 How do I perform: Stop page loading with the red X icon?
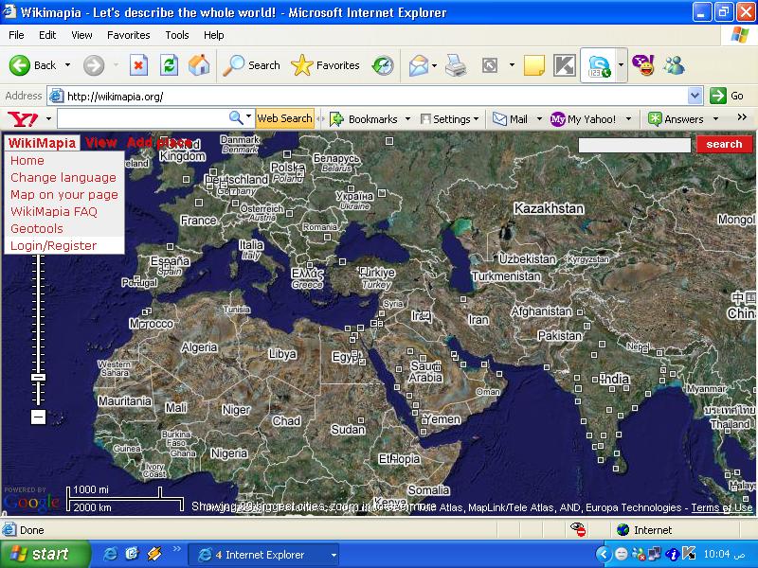[138, 65]
